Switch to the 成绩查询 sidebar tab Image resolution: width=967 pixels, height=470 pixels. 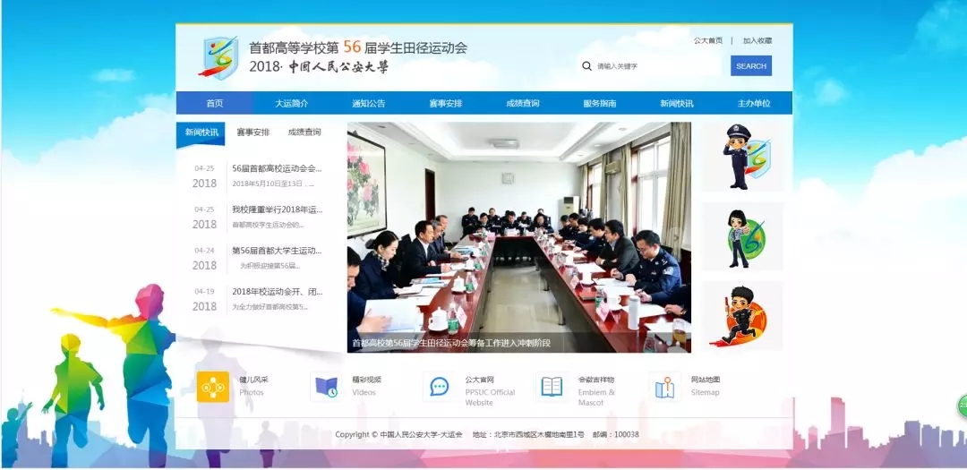304,132
